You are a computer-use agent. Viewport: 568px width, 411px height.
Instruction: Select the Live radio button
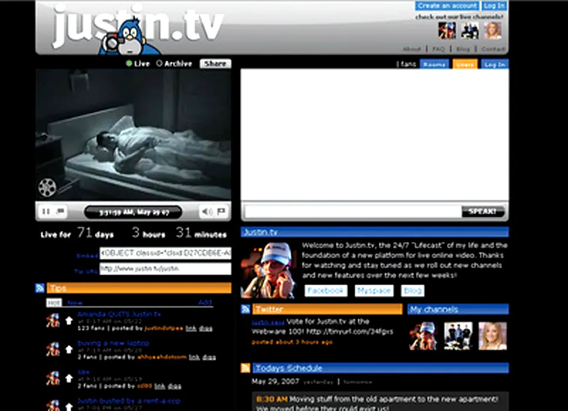click(129, 63)
